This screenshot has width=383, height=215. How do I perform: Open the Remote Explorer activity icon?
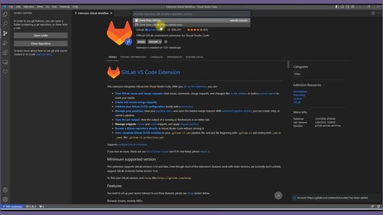pyautogui.click(x=5, y=62)
